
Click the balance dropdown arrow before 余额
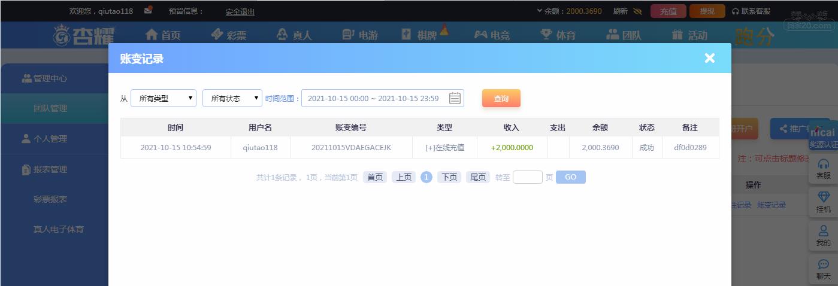click(x=539, y=11)
